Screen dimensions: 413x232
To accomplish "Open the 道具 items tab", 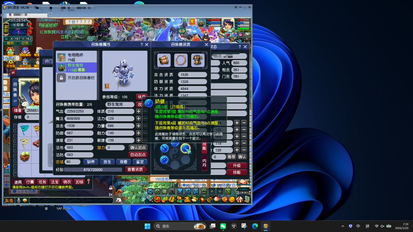I will (18, 182).
